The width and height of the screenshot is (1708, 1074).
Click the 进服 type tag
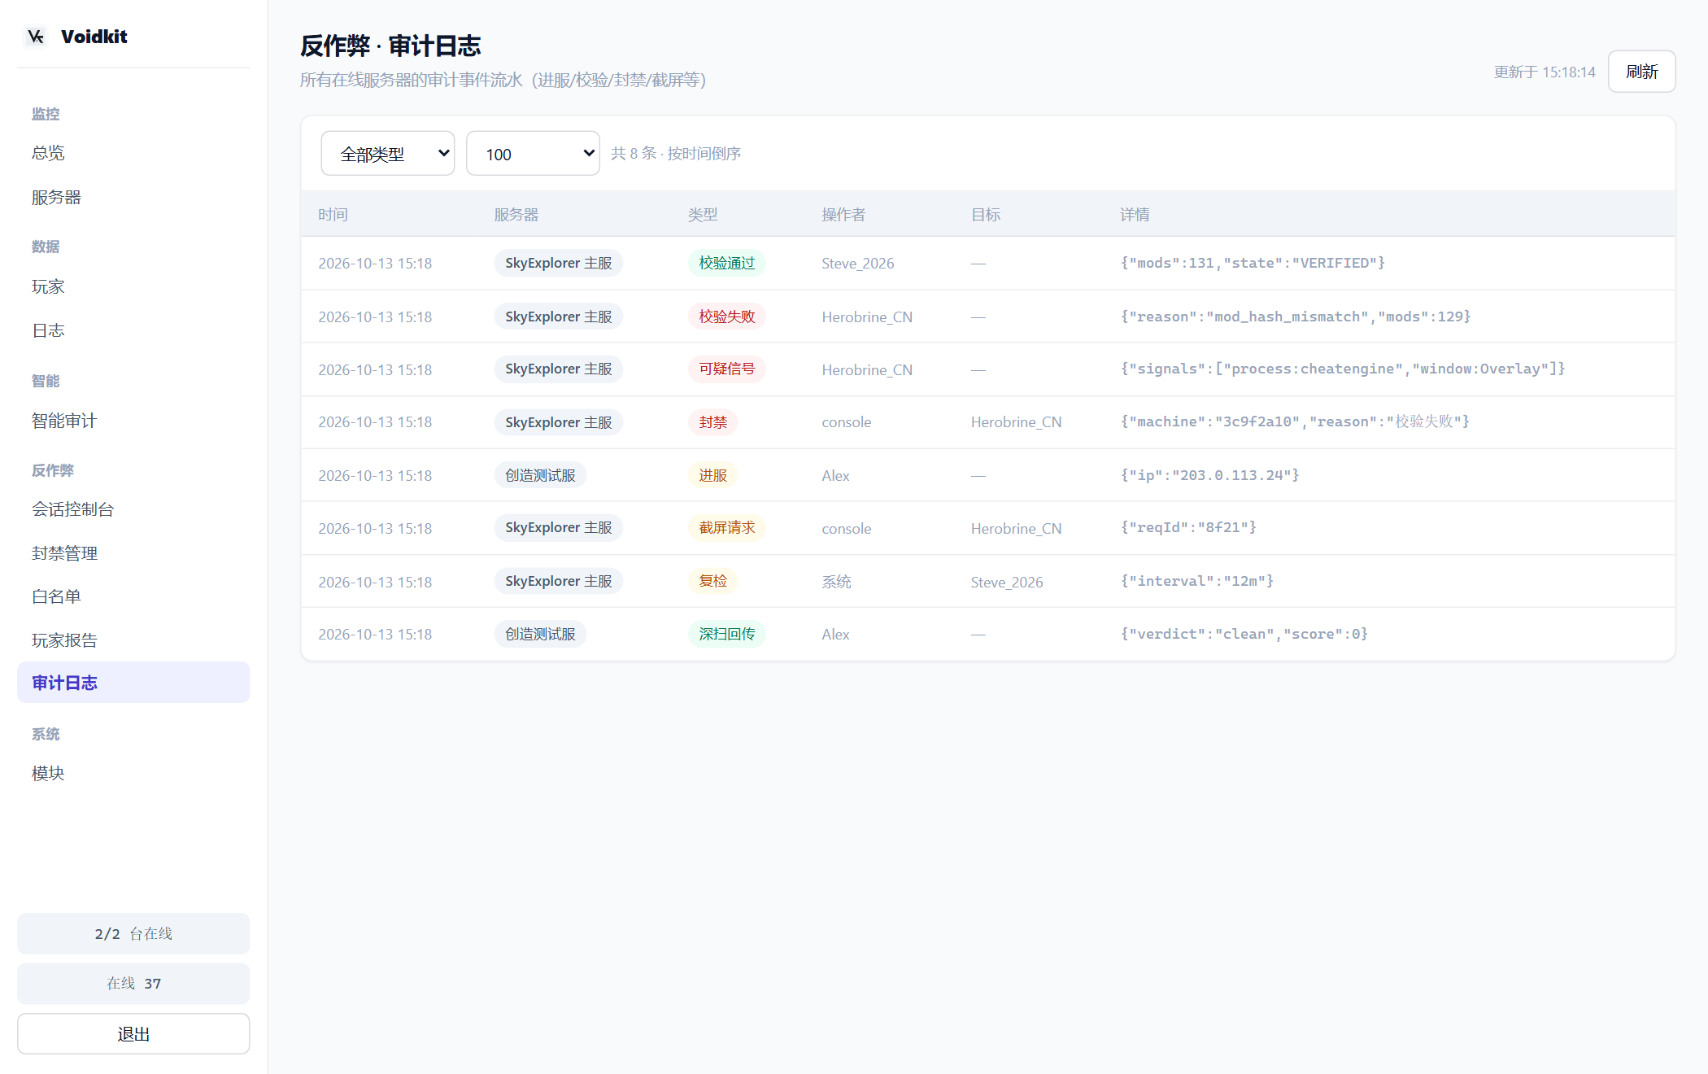pos(712,475)
